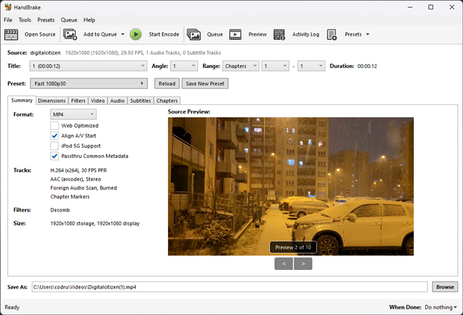463x315 pixels.
Task: Open the Range Chapters dropdown
Action: click(241, 66)
